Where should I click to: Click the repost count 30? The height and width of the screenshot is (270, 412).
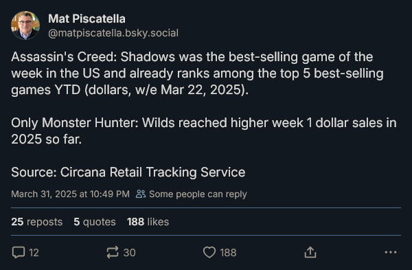[130, 253]
